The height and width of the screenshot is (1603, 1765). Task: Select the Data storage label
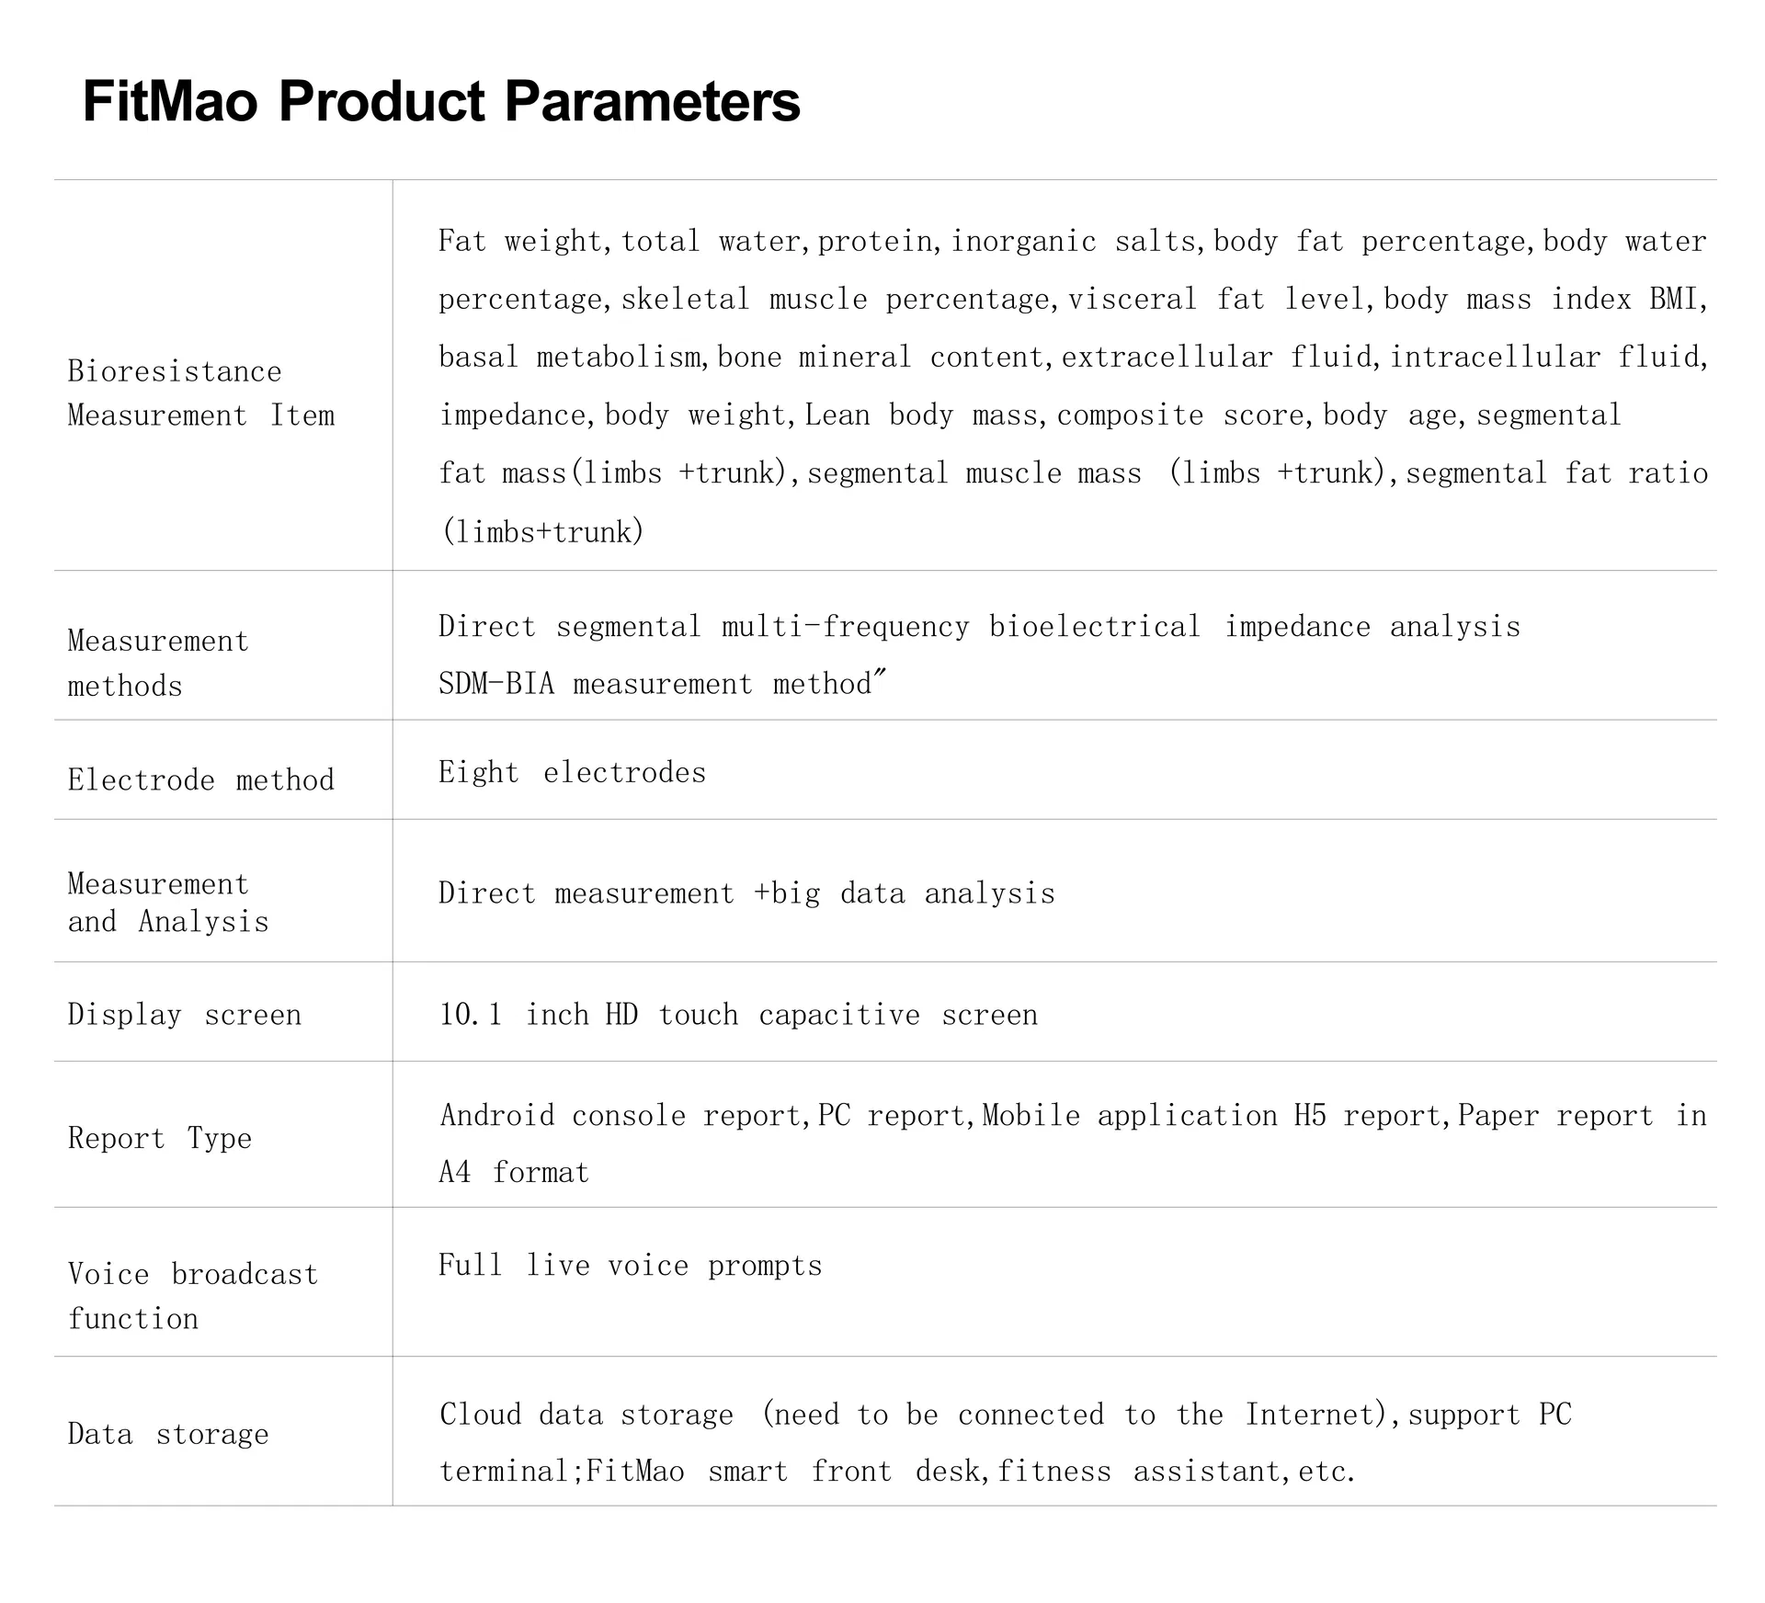tap(168, 1434)
